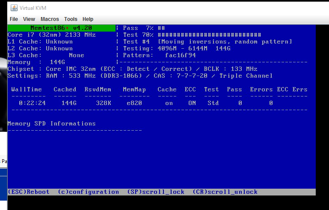Image resolution: width=329 pixels, height=210 pixels.
Task: Click the Memory SPD Informations heading
Action: [52, 123]
